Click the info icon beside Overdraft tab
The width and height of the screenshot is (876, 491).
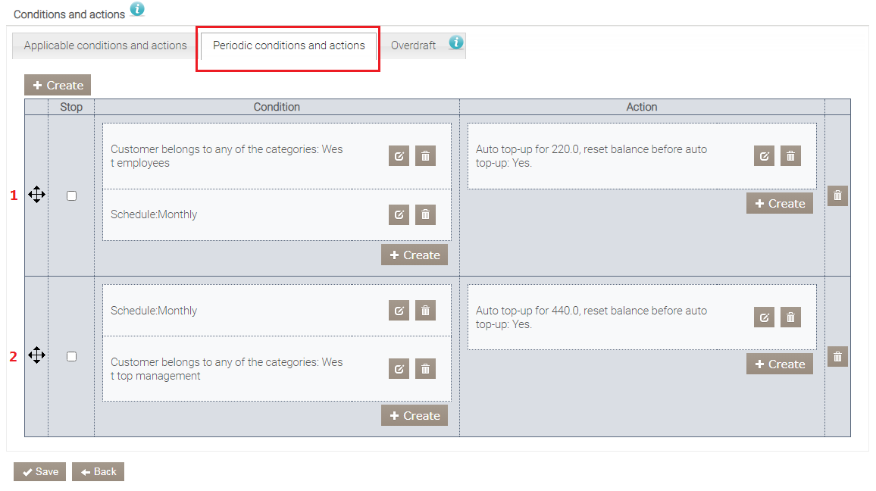[455, 42]
